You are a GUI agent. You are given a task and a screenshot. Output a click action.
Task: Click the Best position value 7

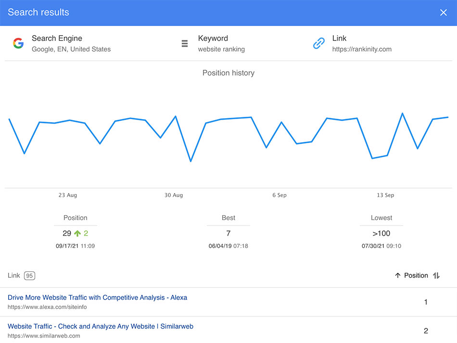[228, 233]
